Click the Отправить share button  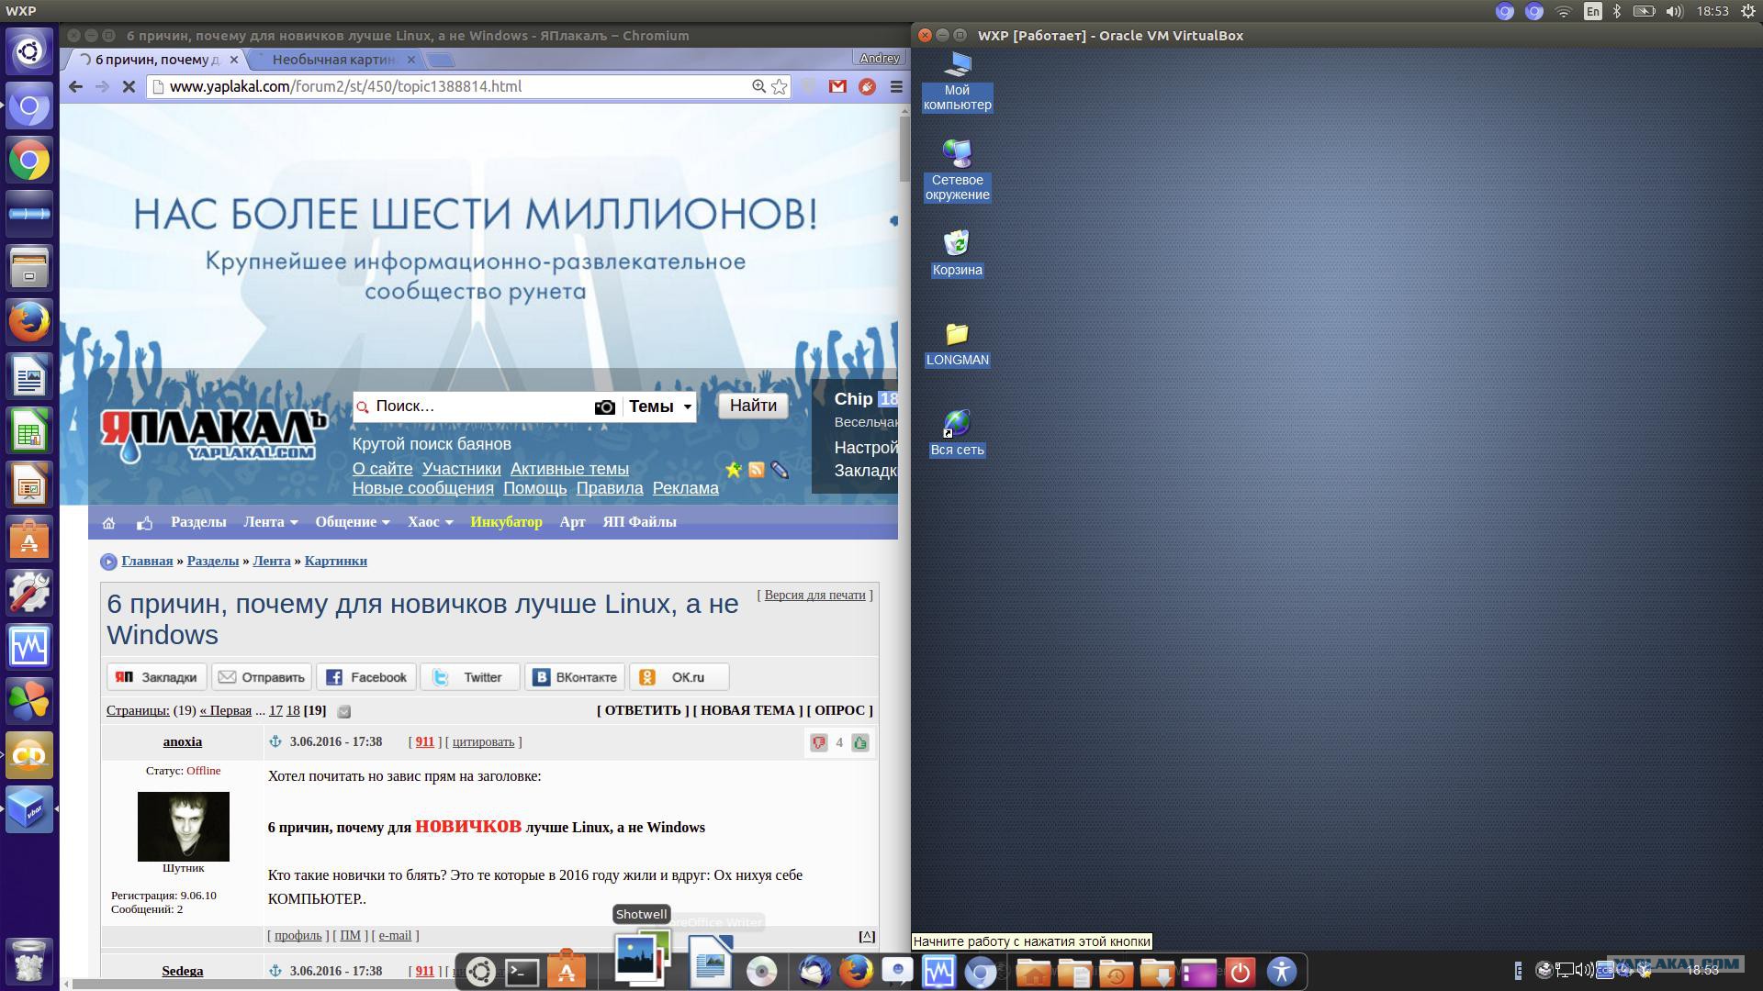[x=262, y=677]
